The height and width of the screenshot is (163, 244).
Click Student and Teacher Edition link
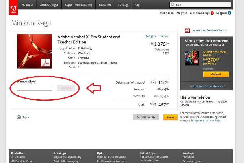click(215, 53)
